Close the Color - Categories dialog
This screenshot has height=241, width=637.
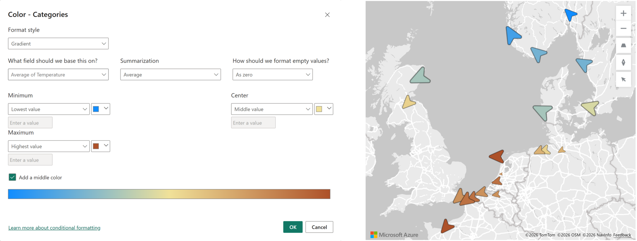tap(327, 15)
